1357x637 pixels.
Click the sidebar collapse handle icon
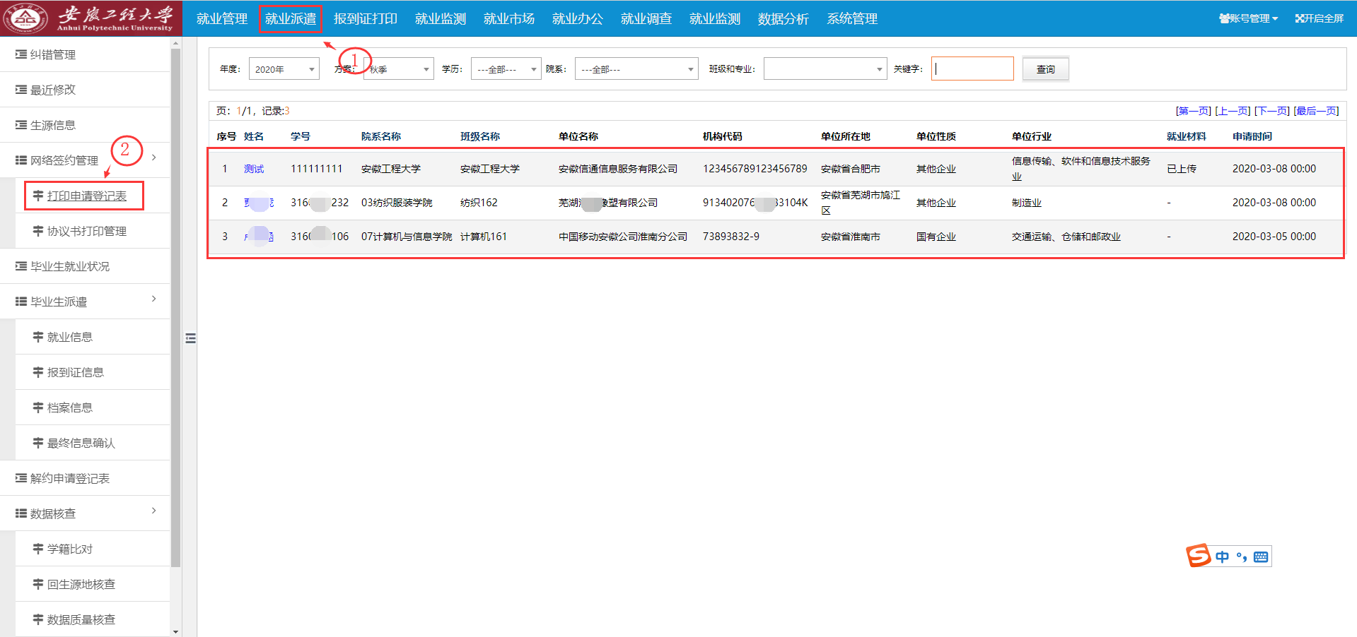(190, 338)
